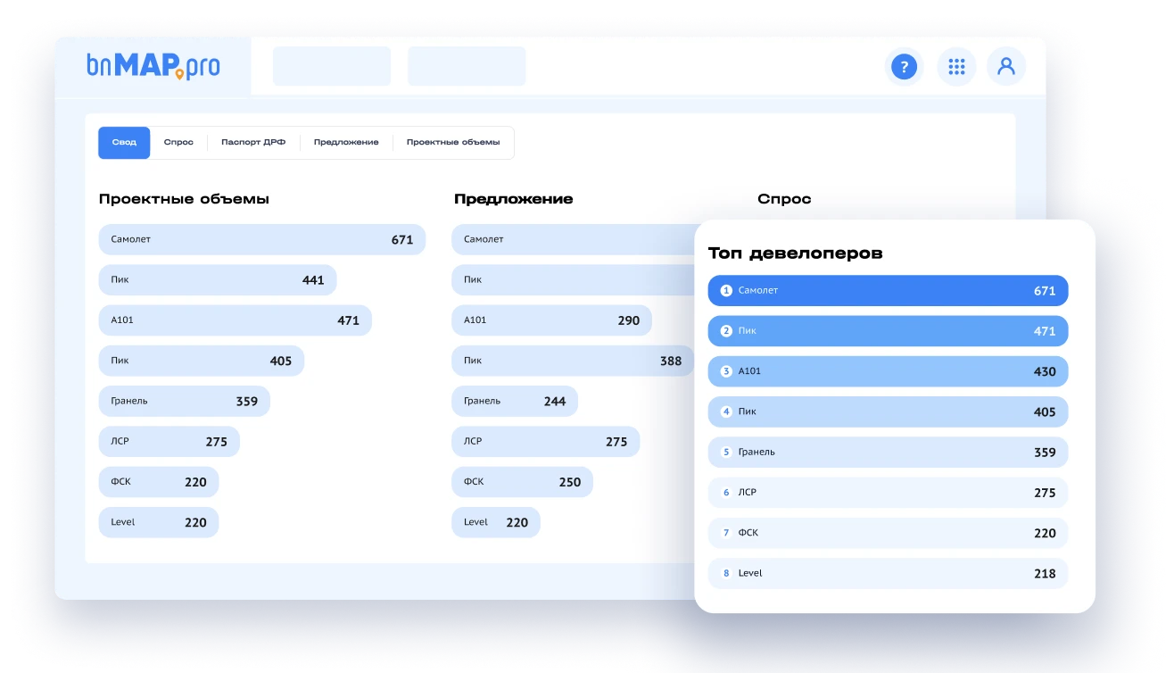
Task: Open the Проектные объемы tab
Action: tap(453, 142)
